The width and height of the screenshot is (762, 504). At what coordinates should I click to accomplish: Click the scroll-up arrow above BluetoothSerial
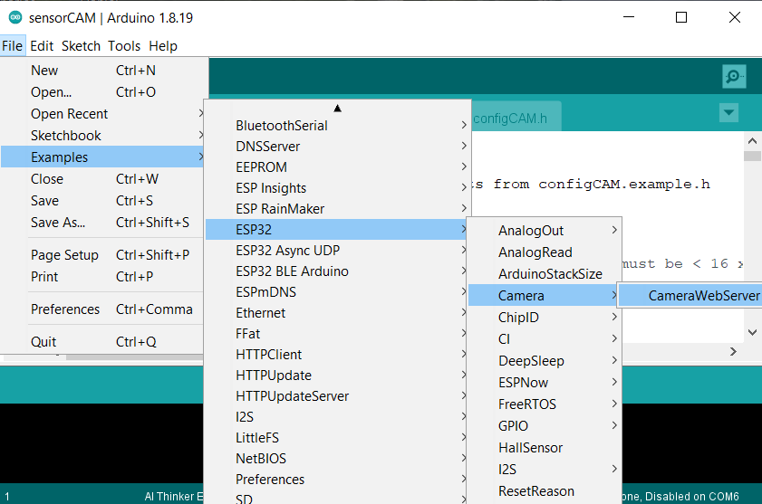[337, 109]
